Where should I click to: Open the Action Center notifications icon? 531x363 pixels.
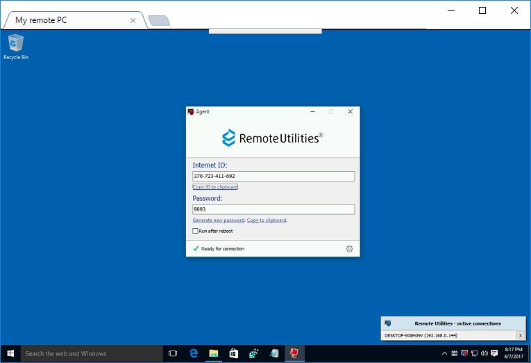click(x=494, y=353)
